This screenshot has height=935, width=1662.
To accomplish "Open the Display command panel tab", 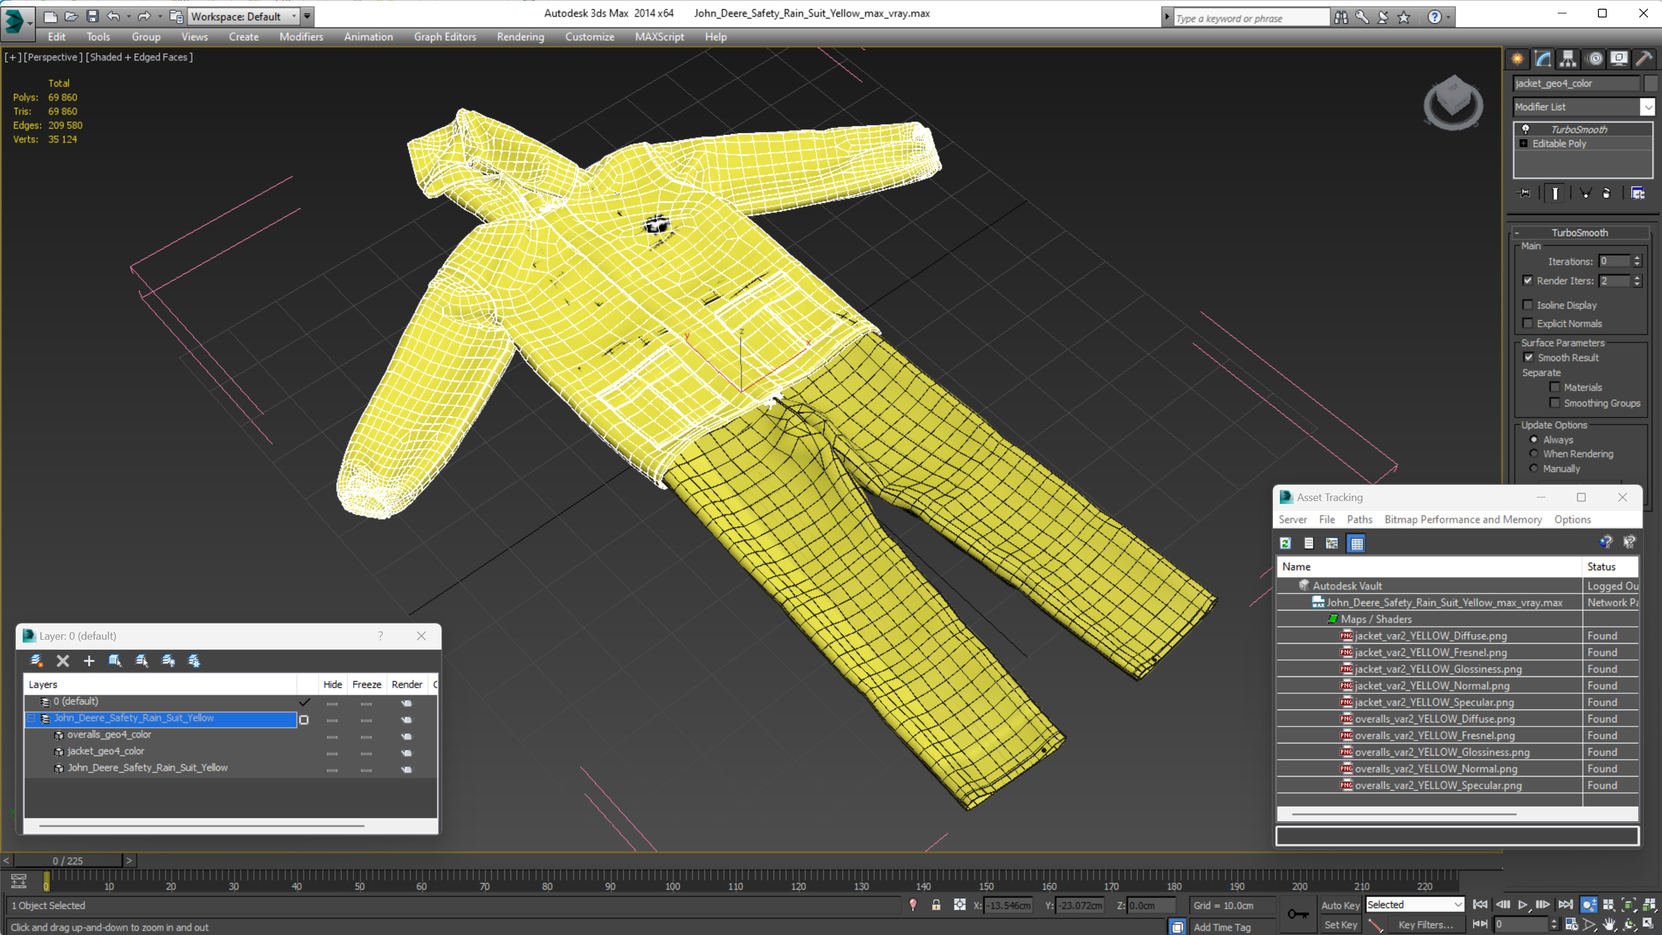I will [1619, 59].
